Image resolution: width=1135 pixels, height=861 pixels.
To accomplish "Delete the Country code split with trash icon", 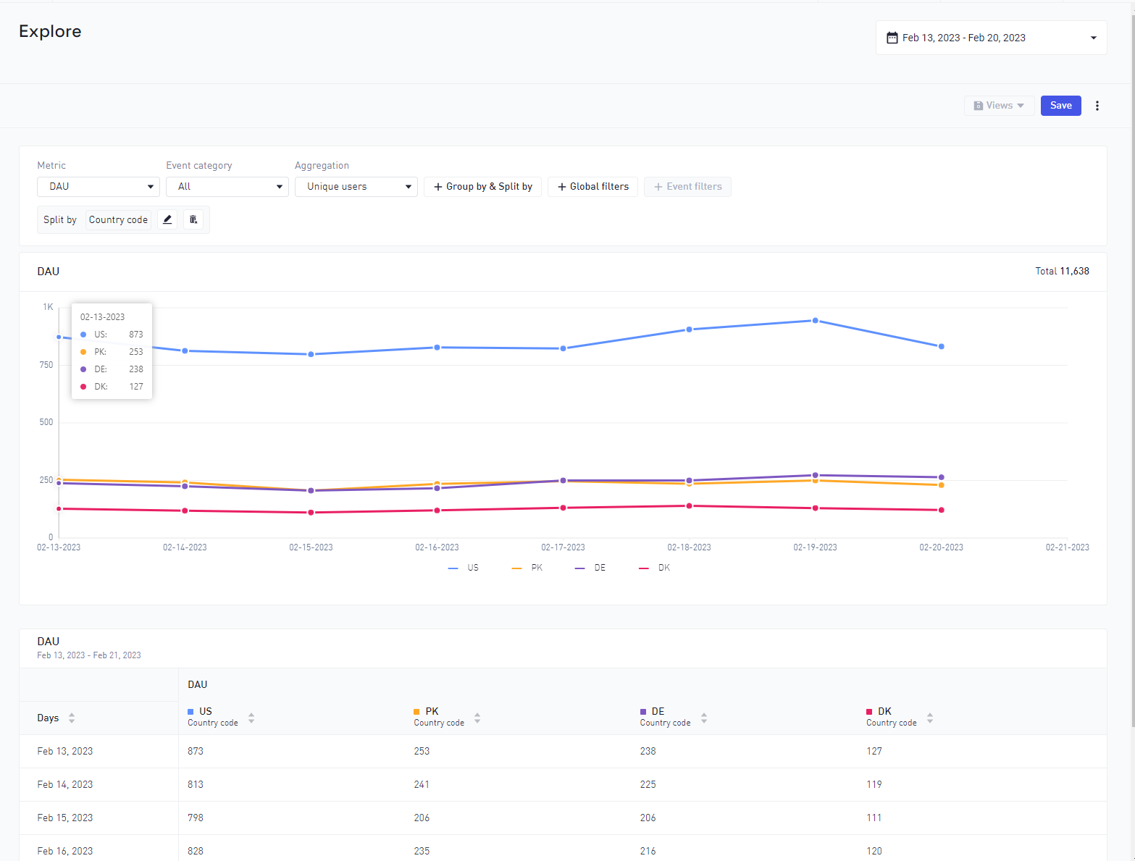I will tap(193, 219).
